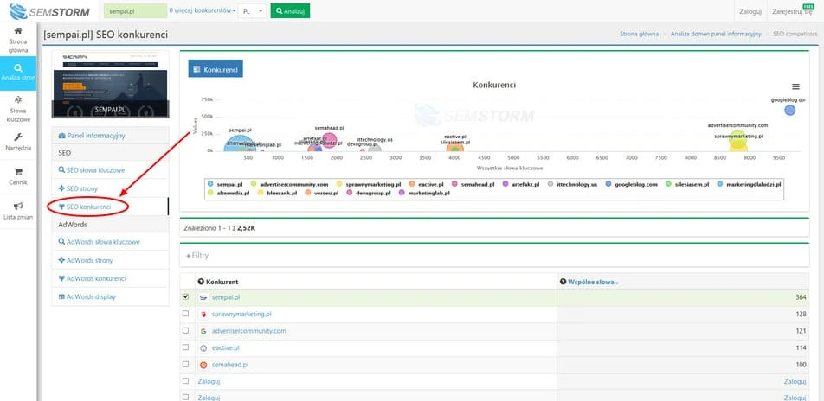Image resolution: width=824 pixels, height=401 pixels.
Task: Check the sprawnymarketing.pl row checkbox
Action: coord(185,314)
